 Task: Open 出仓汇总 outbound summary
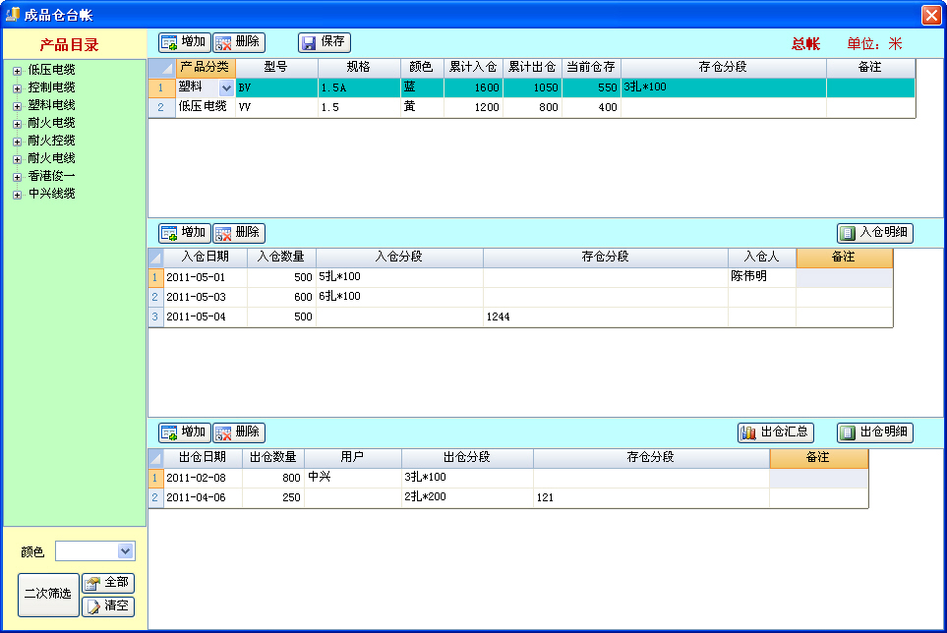coord(776,432)
